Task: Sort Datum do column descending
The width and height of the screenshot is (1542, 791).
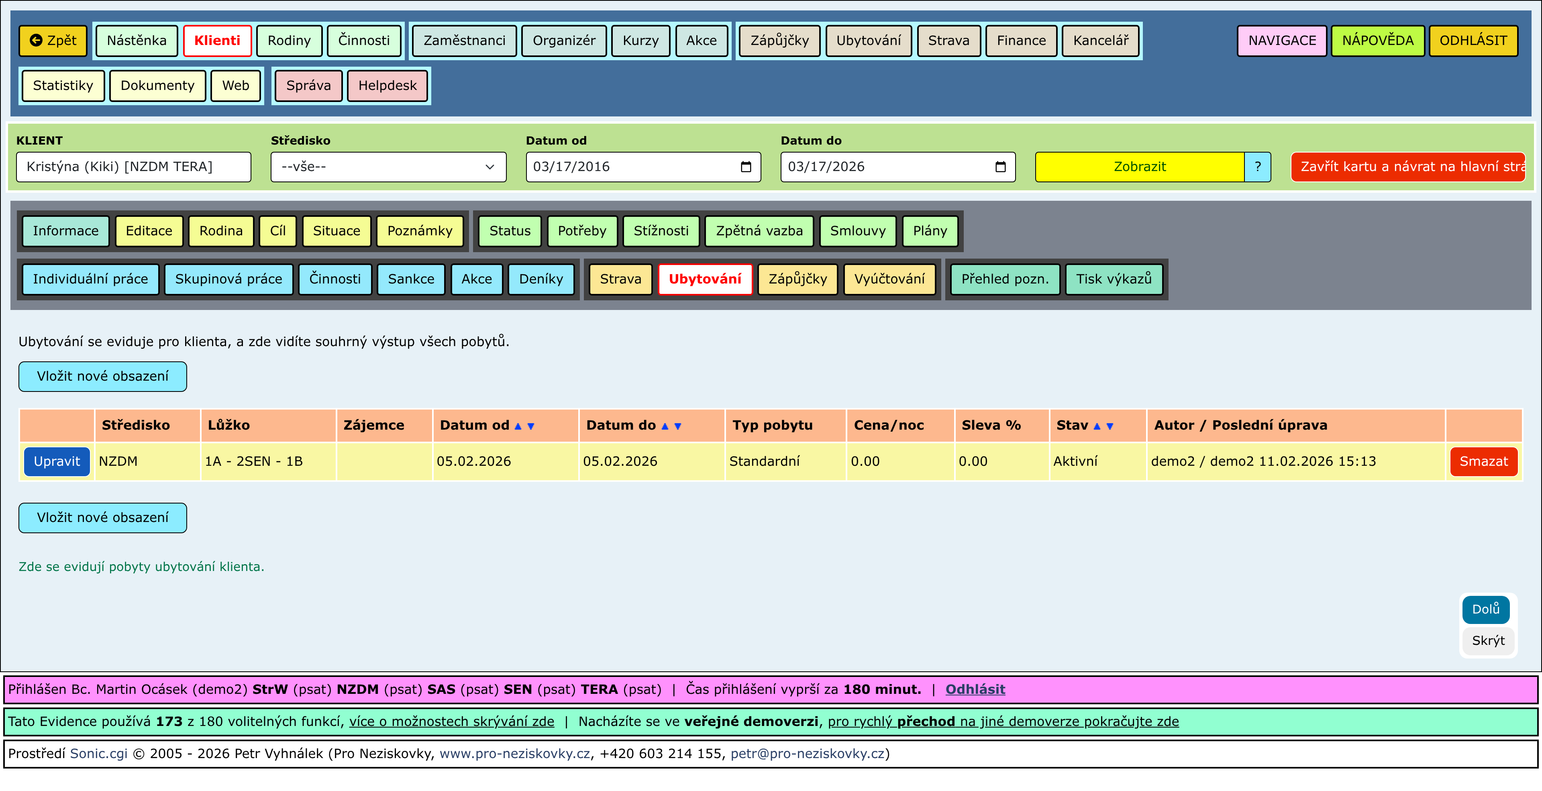Action: click(677, 426)
